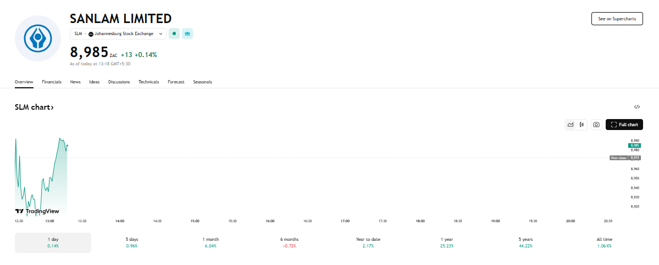Viewport: 659px width, 265px height.
Task: Select the 5 years range
Action: (525, 242)
